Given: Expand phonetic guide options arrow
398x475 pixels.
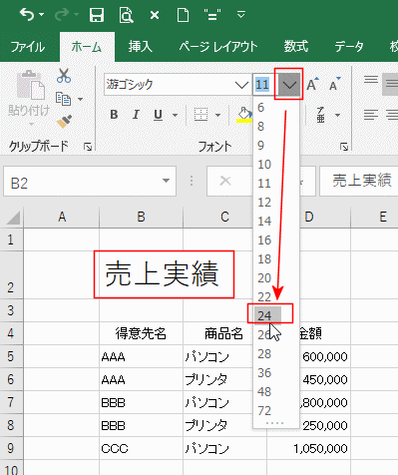Looking at the screenshot, I should coord(338,116).
